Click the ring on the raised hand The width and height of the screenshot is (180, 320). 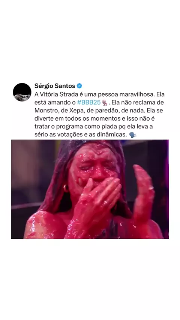pos(151,188)
